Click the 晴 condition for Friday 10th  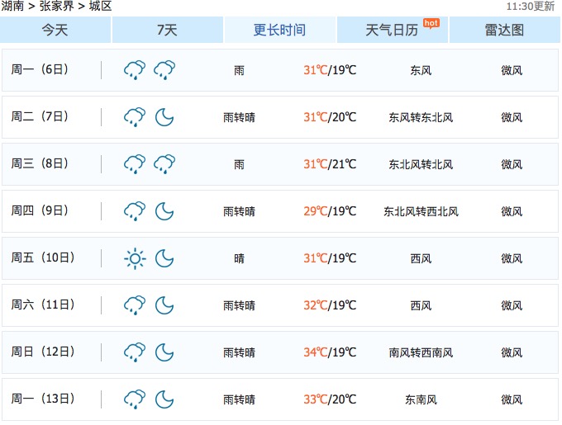[x=239, y=258]
